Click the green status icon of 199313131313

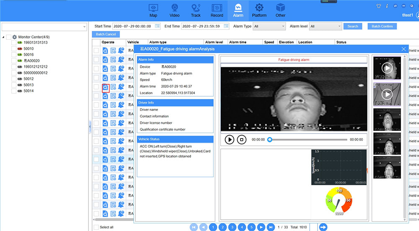pyautogui.click(x=20, y=43)
